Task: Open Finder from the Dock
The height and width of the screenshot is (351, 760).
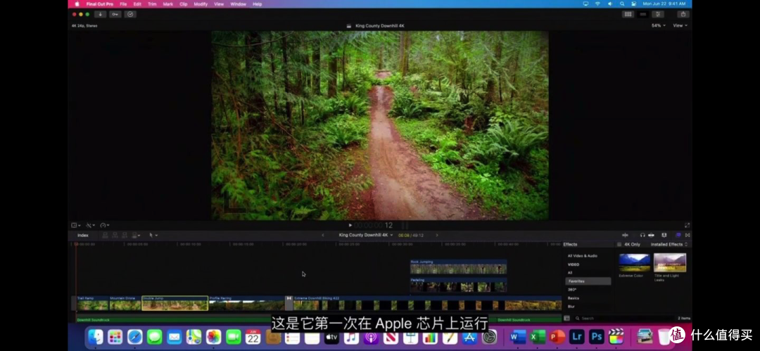Action: pos(96,336)
